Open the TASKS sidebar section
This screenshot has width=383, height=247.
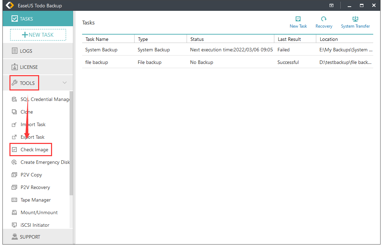(38, 19)
